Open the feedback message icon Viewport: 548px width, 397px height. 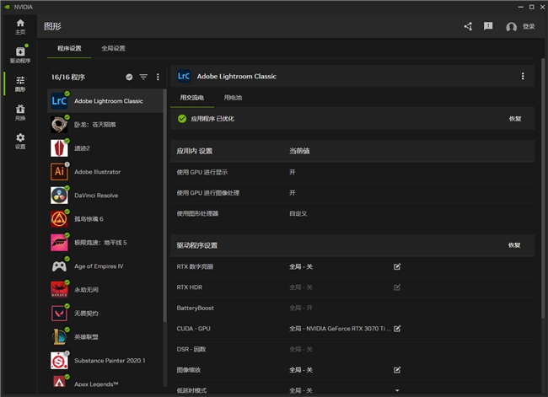pos(488,26)
